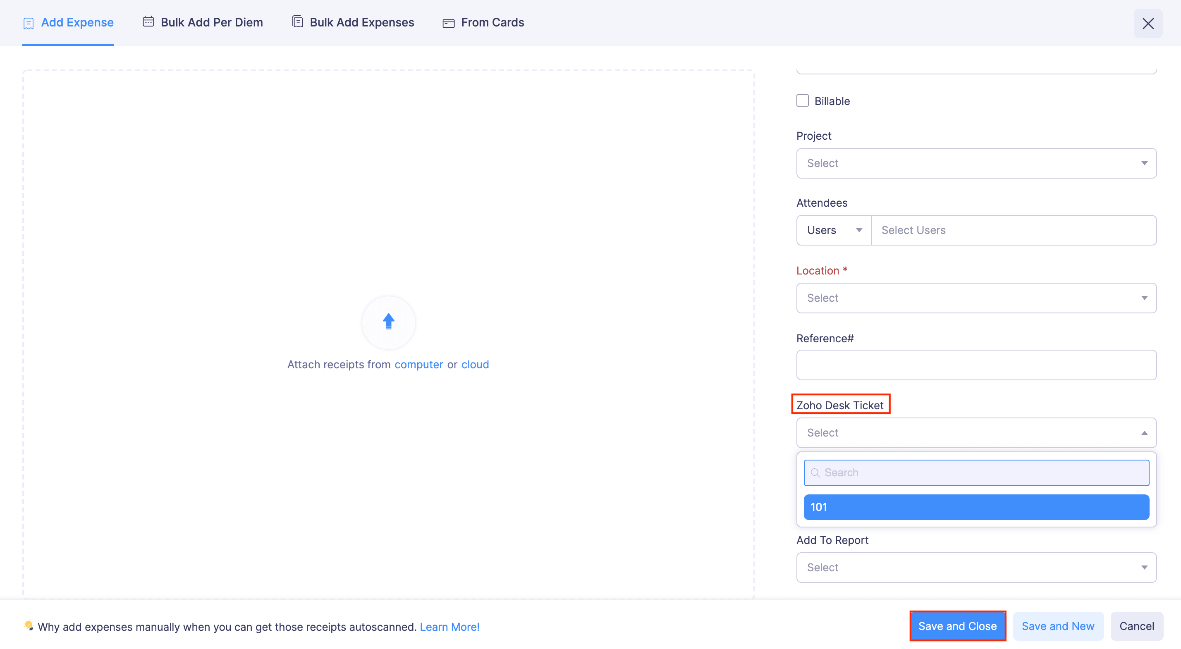Open the Project dropdown
The width and height of the screenshot is (1181, 649).
tap(975, 163)
